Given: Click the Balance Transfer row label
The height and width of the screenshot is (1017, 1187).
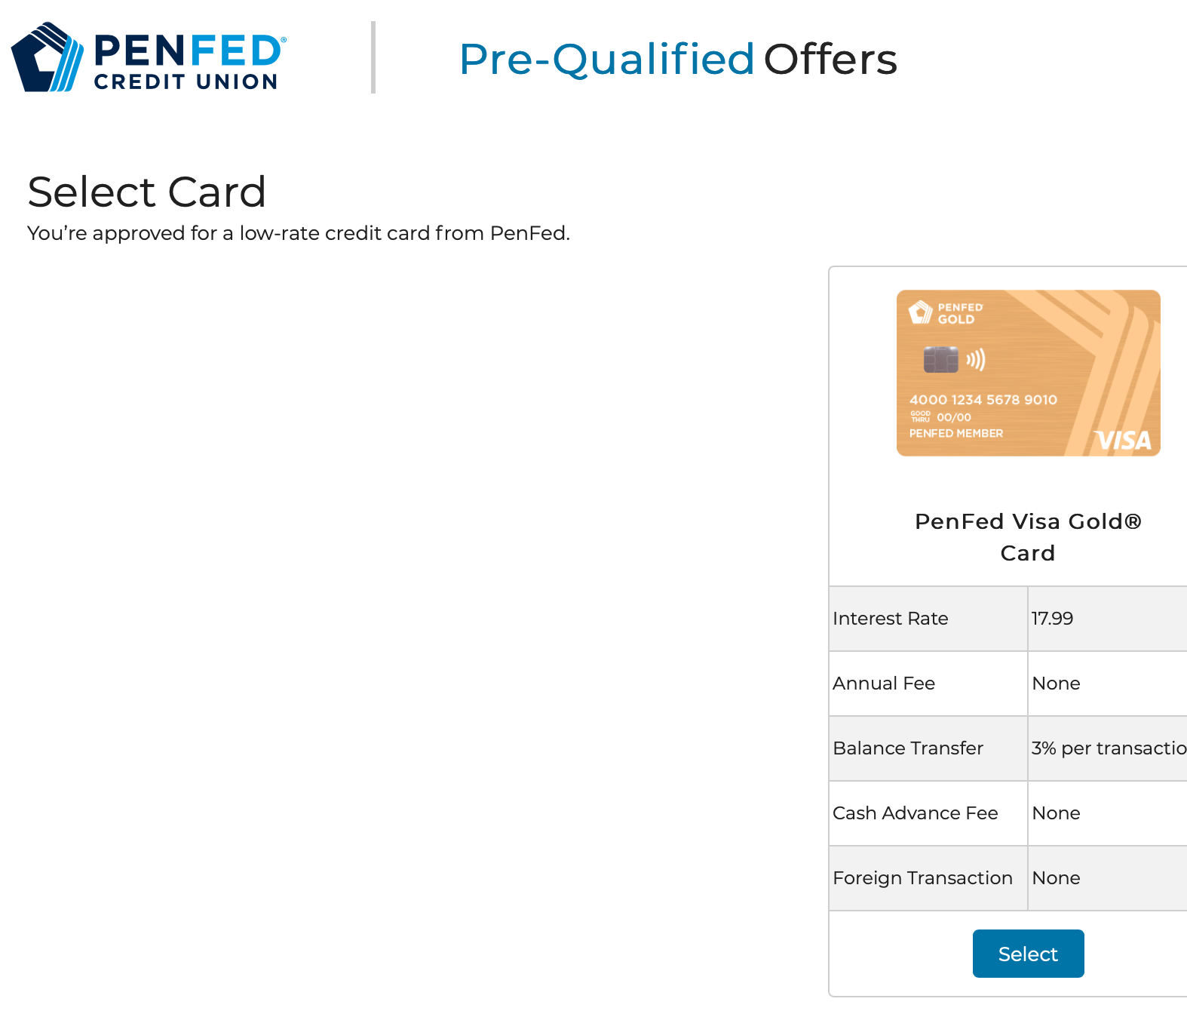Looking at the screenshot, I should coord(908,748).
